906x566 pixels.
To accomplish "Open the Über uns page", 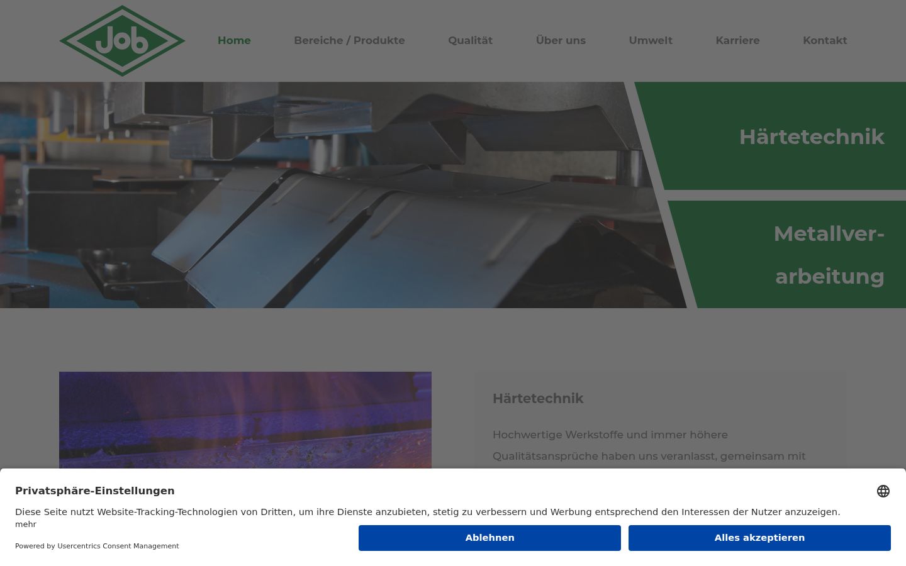I will coord(561,40).
